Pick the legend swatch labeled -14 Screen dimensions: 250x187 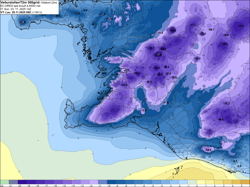76,182
